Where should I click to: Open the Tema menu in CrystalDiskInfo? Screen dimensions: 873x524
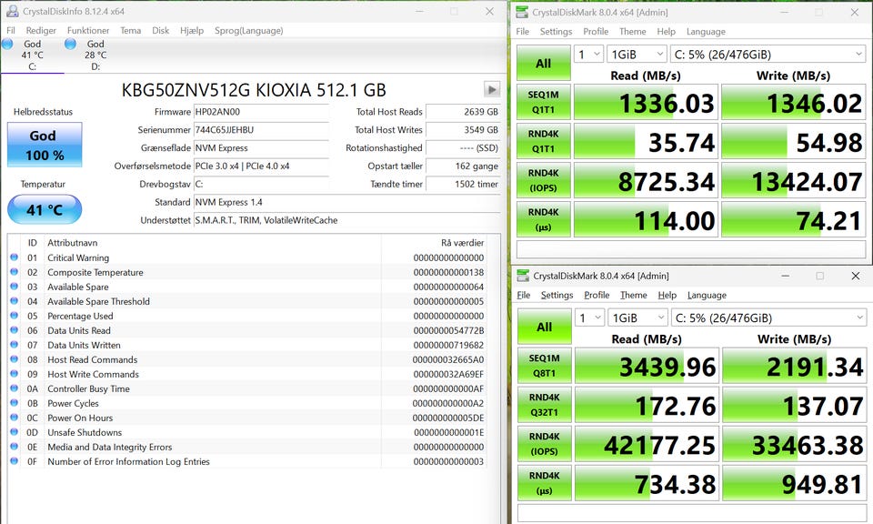[x=130, y=31]
